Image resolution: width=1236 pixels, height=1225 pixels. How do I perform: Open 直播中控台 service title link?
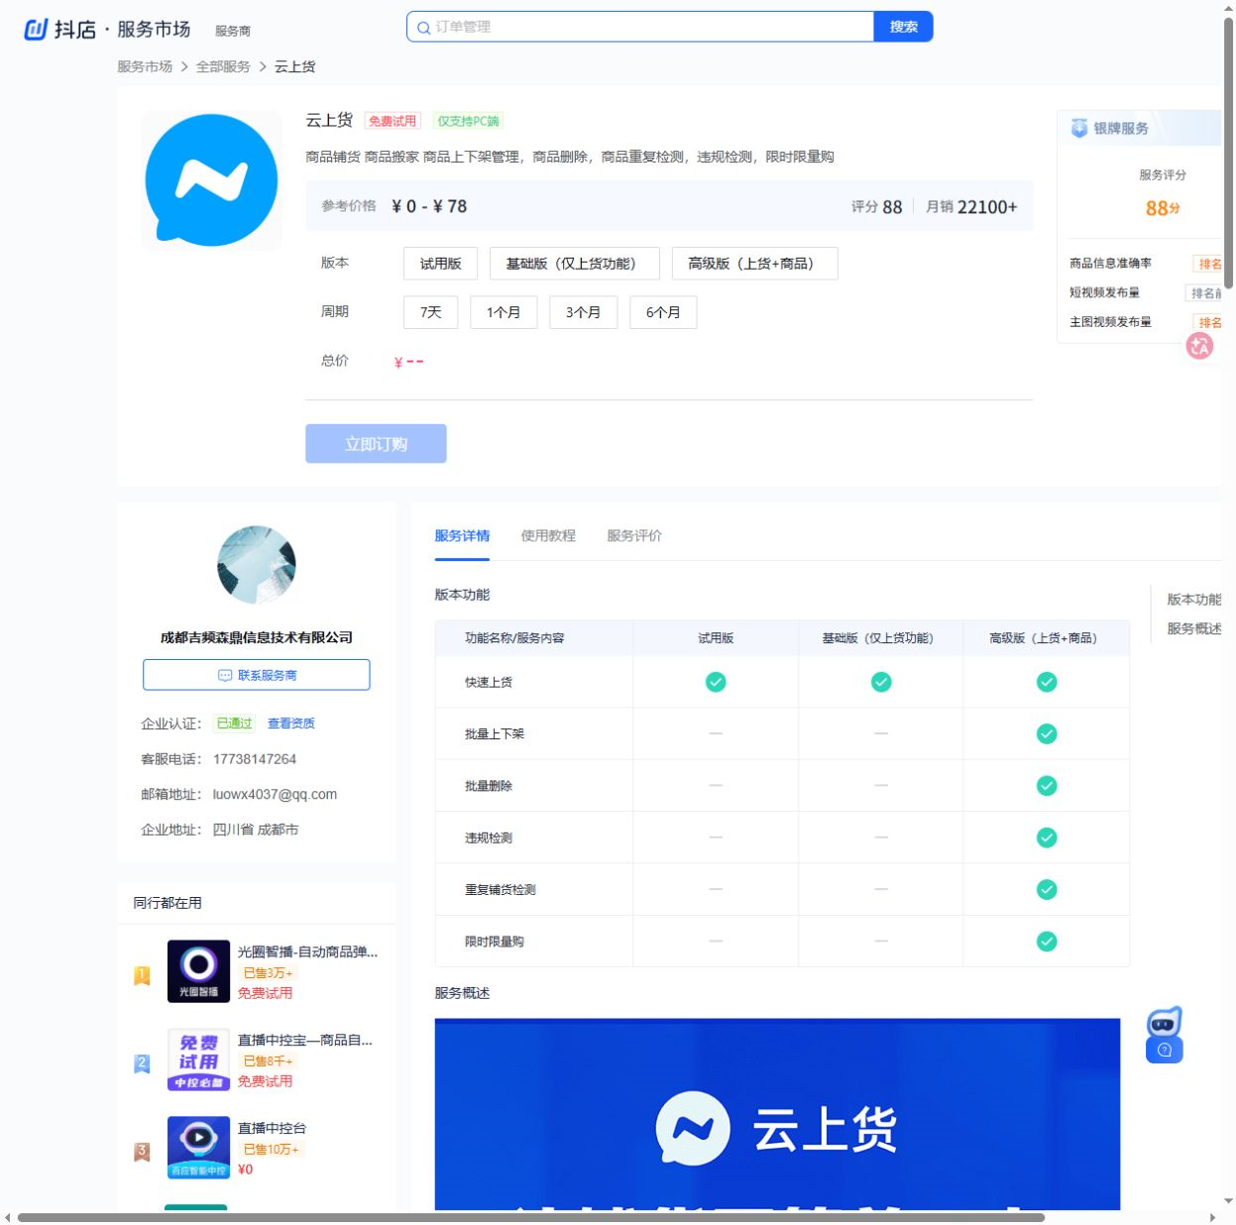[x=272, y=1128]
